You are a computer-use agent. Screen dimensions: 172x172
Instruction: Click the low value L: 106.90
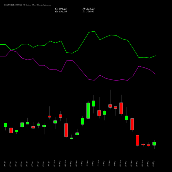click(x=88, y=12)
